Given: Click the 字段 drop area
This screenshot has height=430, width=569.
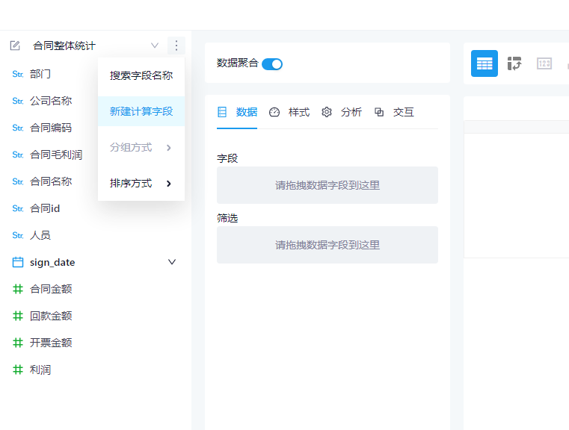Looking at the screenshot, I should (327, 185).
